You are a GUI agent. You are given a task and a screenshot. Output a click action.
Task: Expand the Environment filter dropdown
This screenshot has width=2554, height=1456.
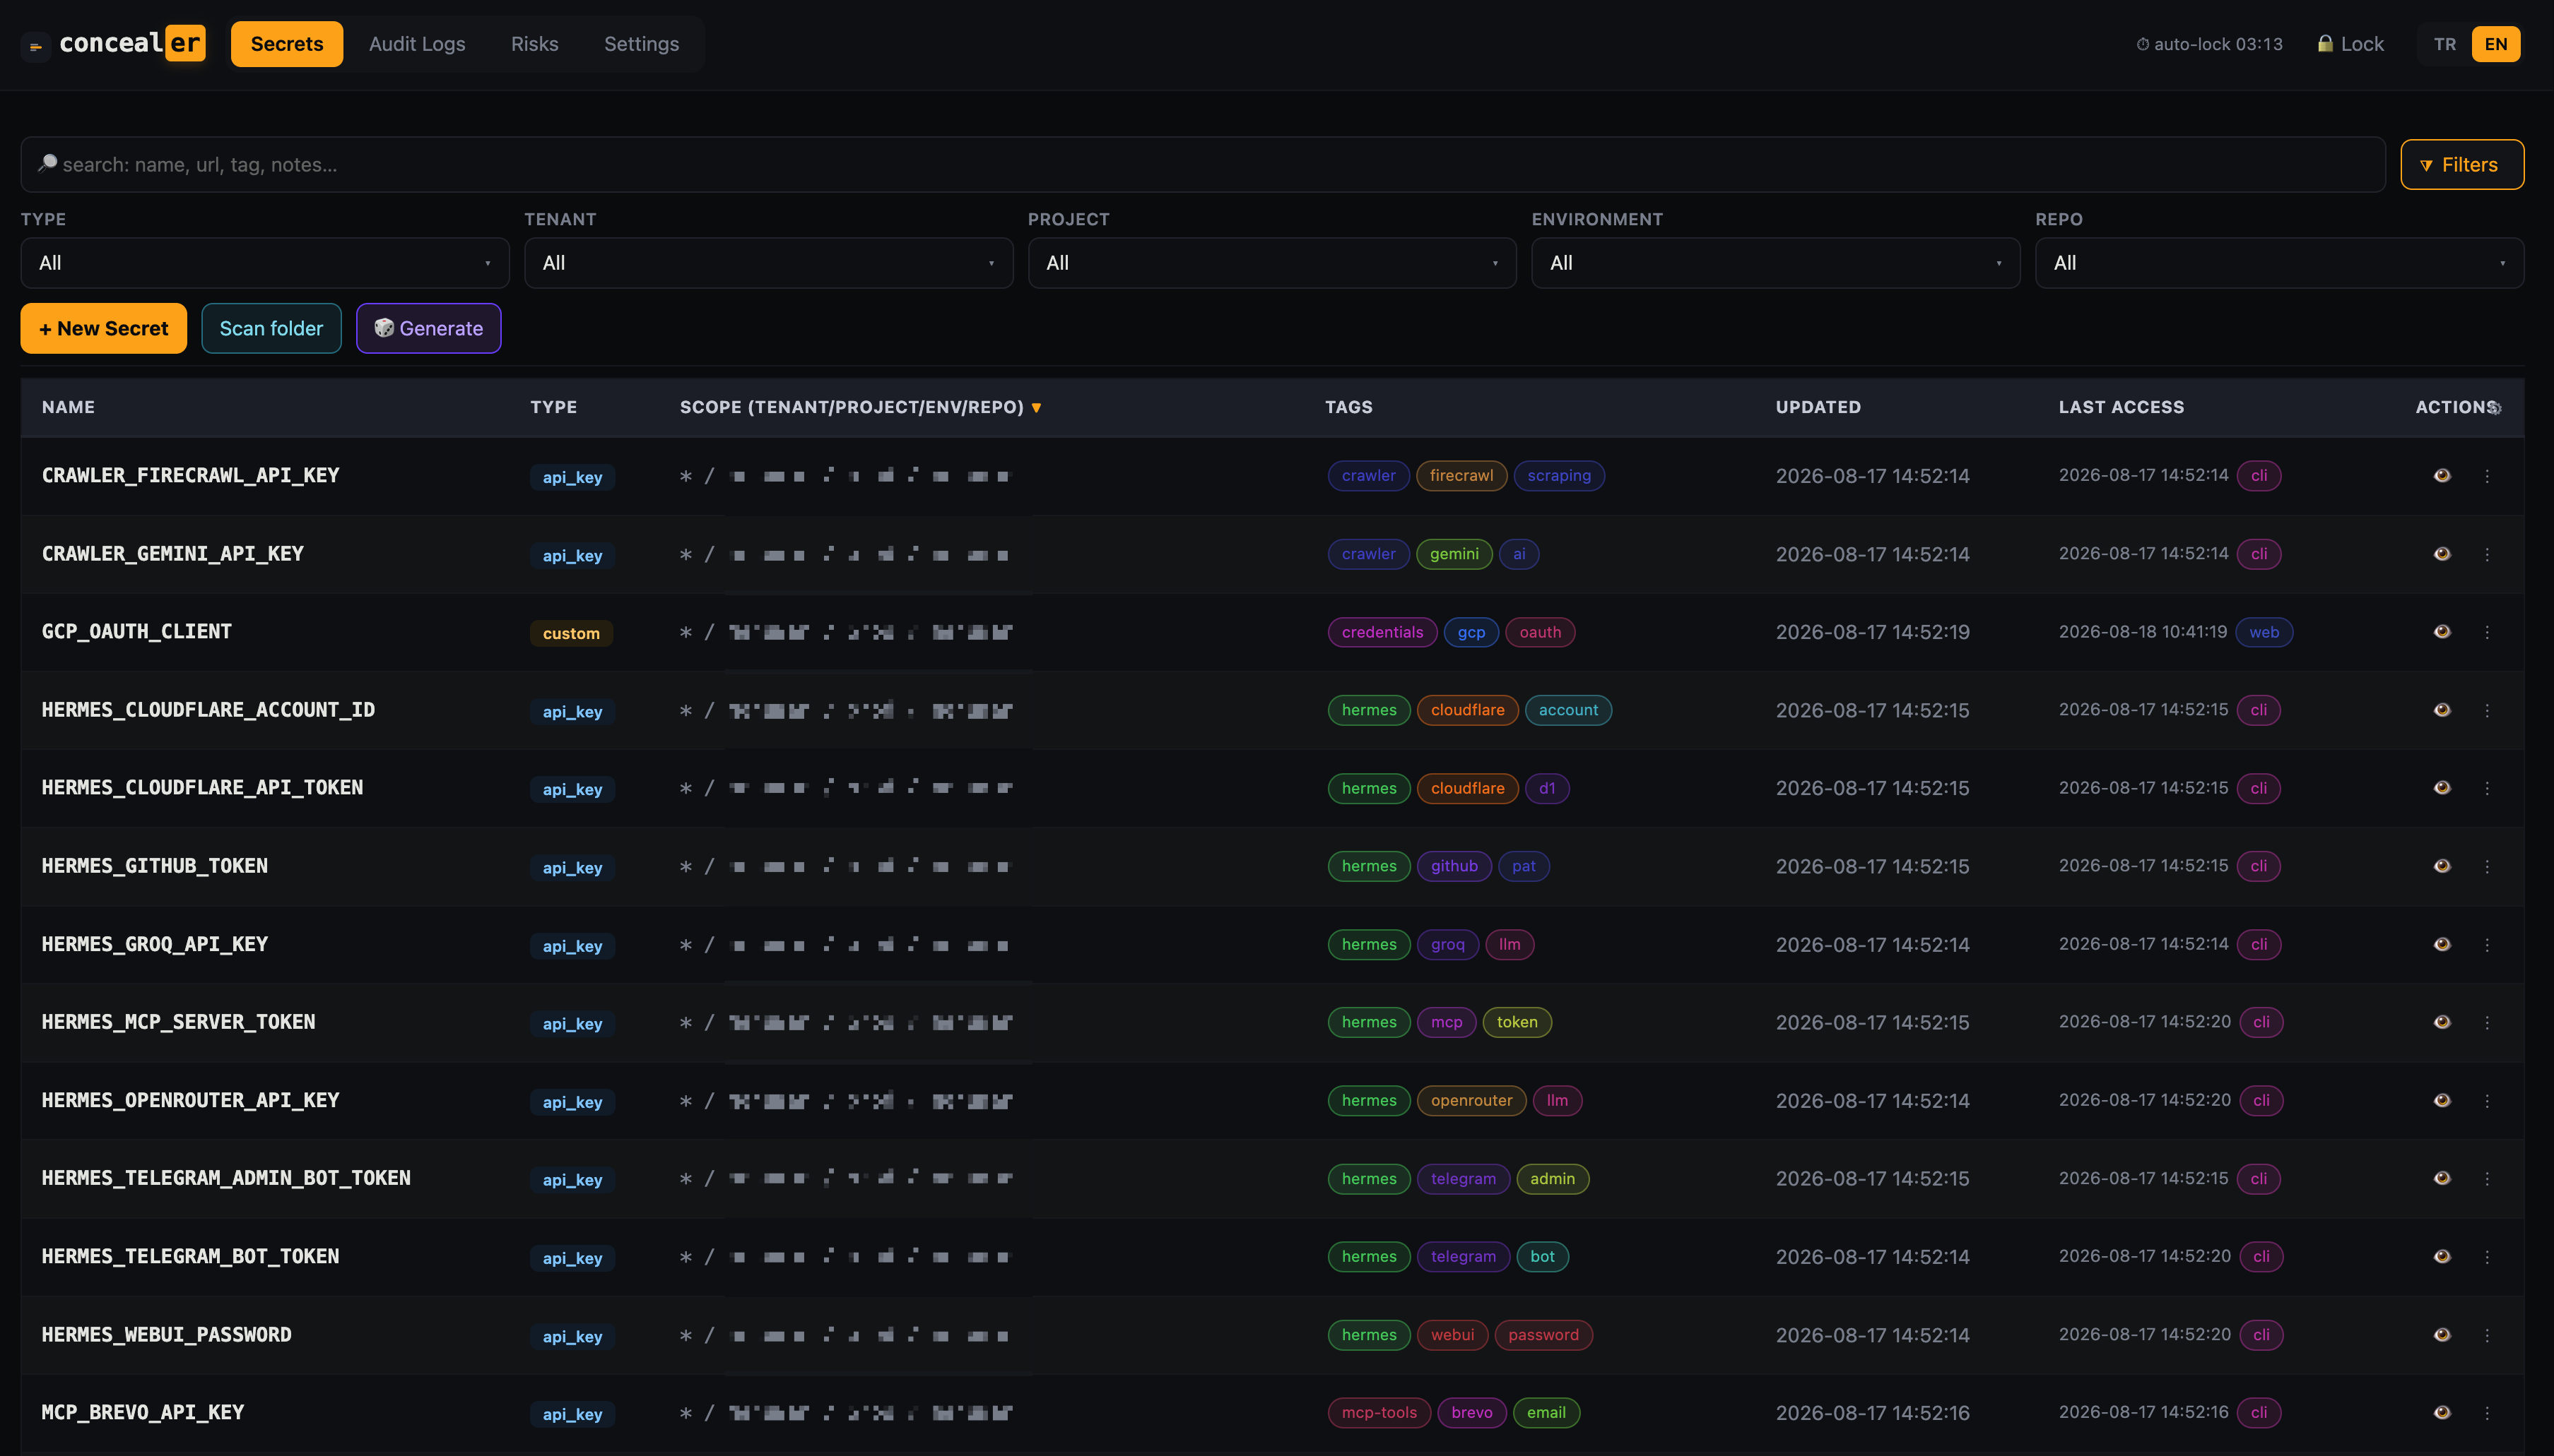click(1775, 263)
